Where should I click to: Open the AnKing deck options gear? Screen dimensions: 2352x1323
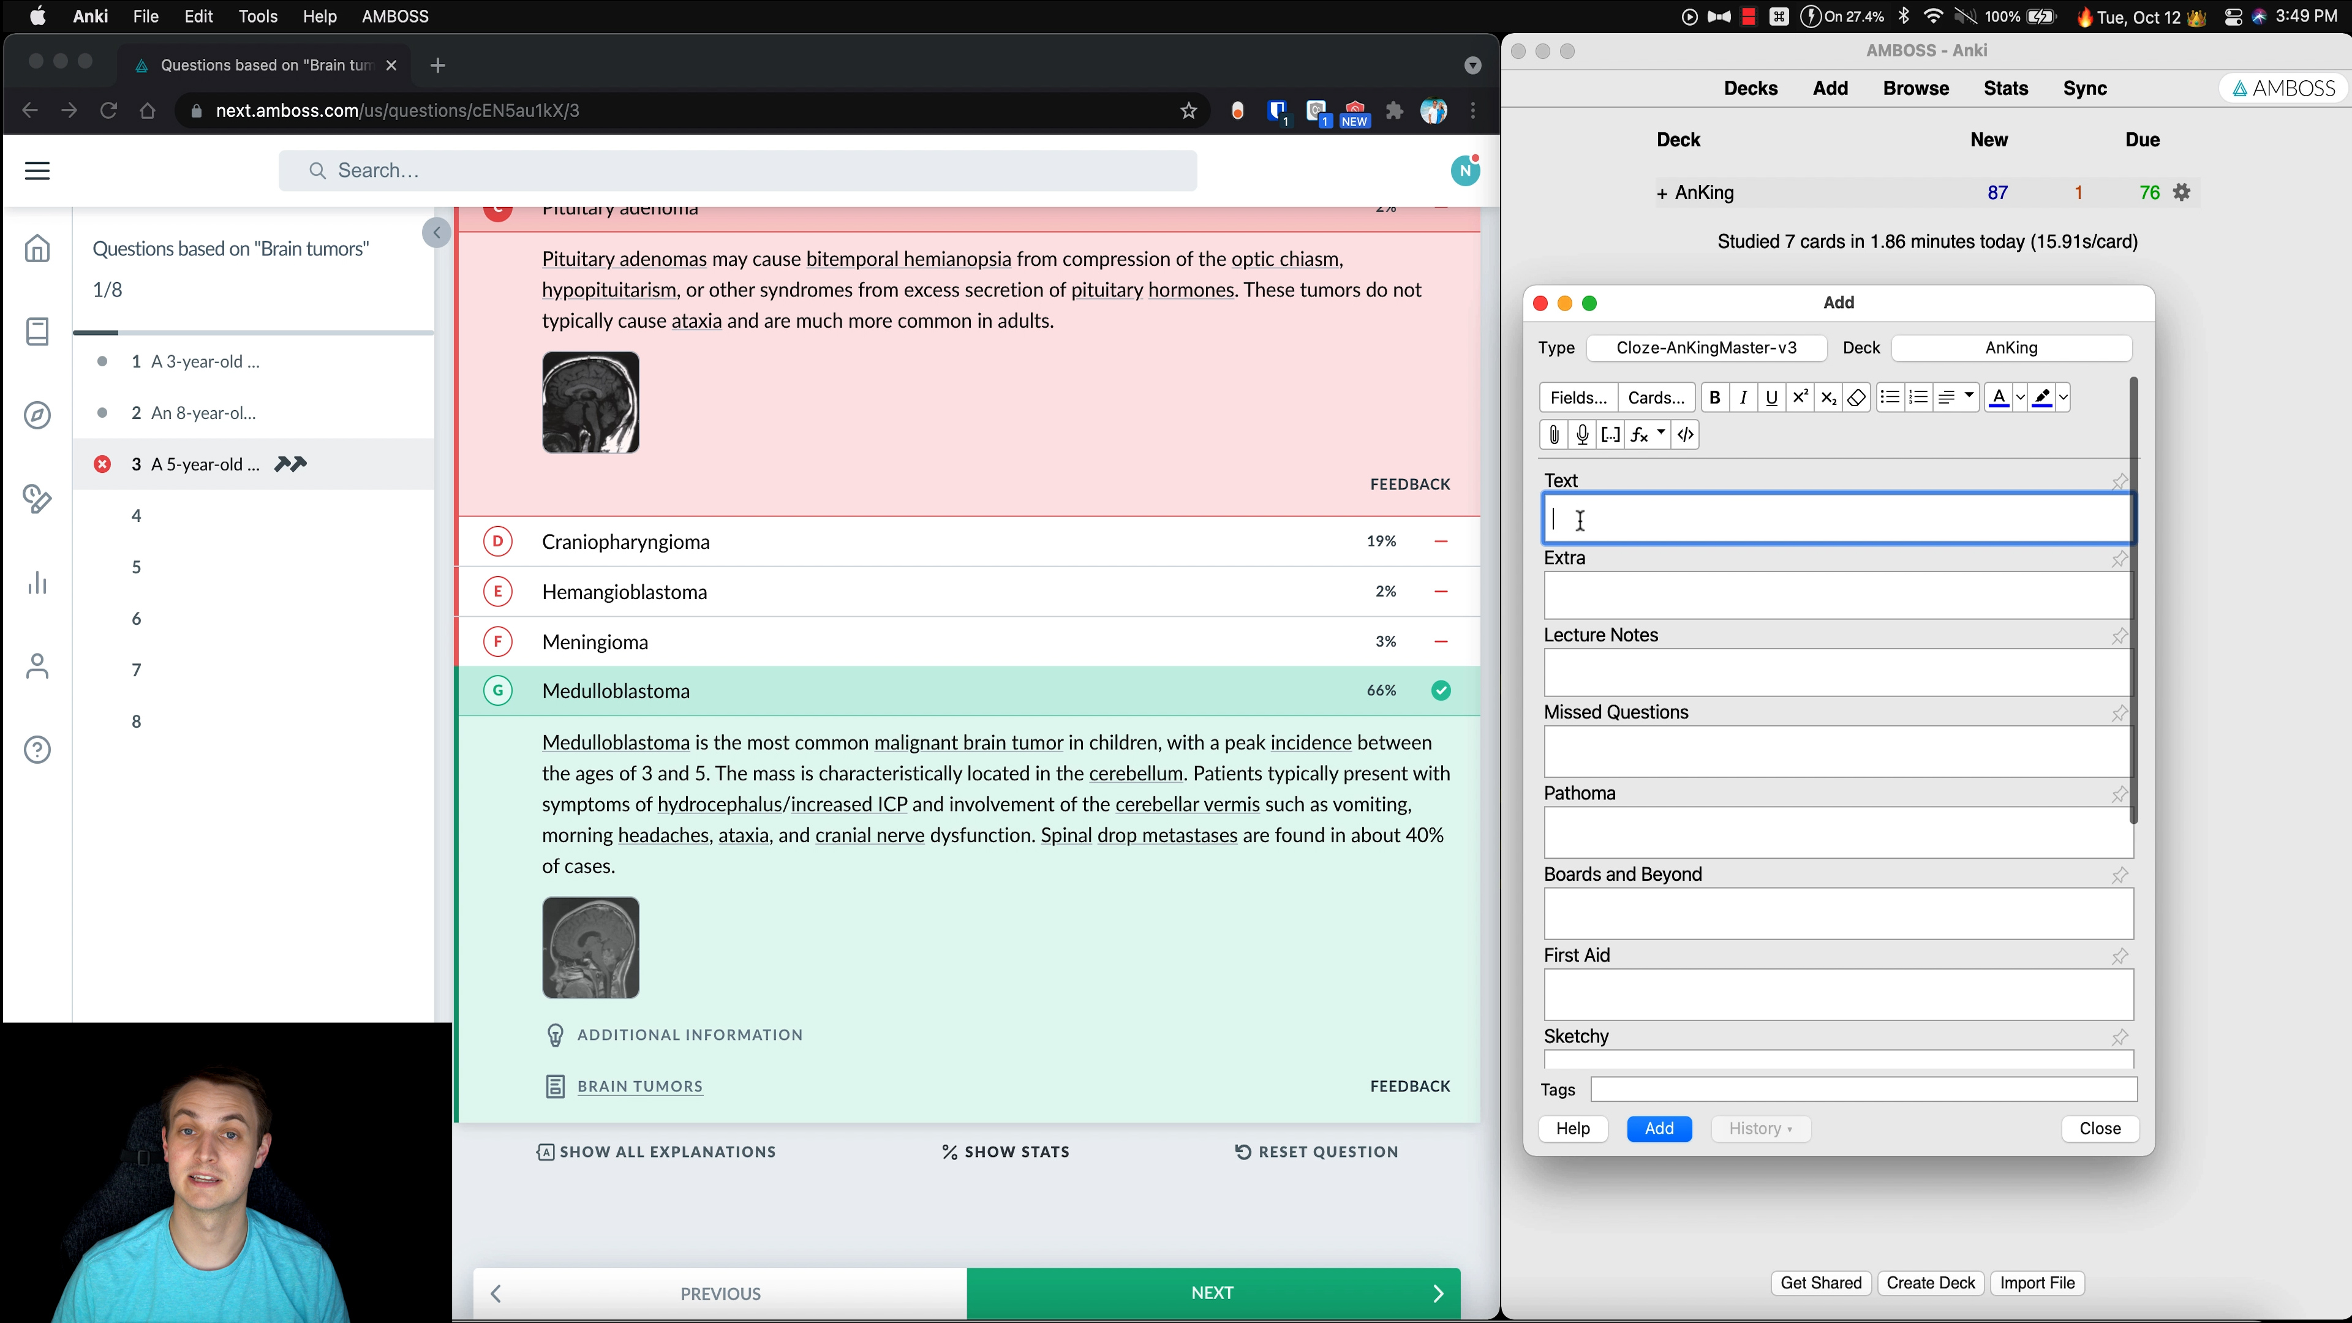(x=2182, y=193)
